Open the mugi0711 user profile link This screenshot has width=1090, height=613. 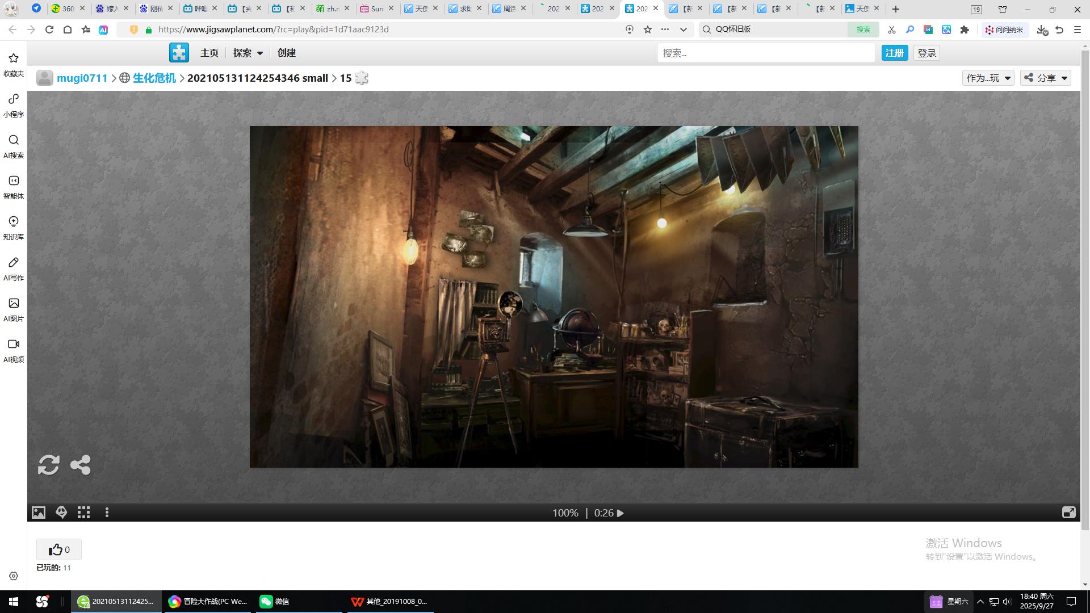82,78
